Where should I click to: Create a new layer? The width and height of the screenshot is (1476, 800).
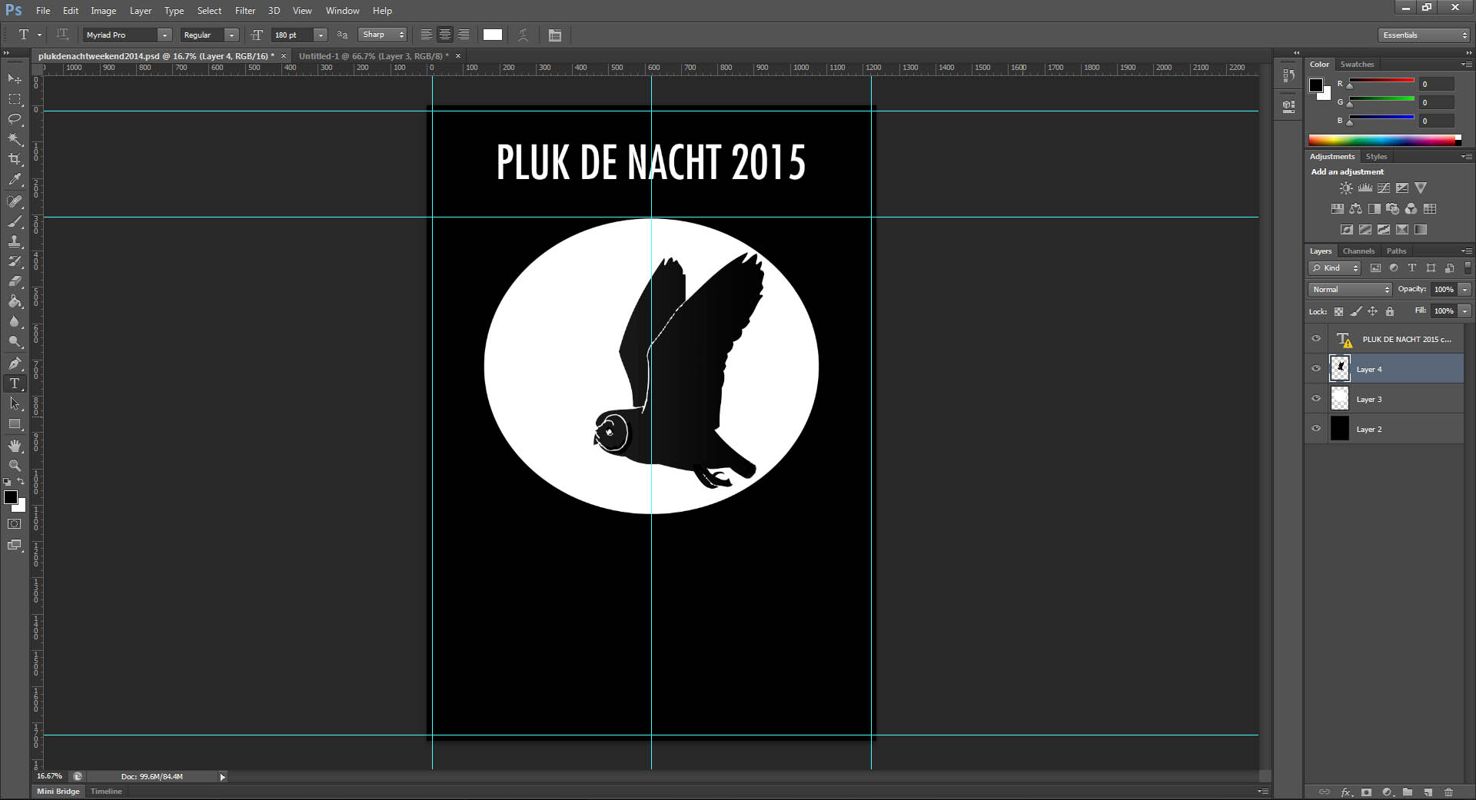click(1428, 792)
